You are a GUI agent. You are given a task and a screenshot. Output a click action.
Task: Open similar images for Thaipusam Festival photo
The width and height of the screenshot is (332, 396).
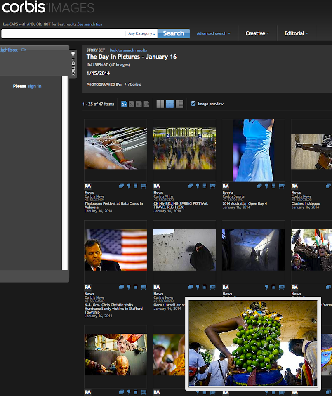pos(121,186)
